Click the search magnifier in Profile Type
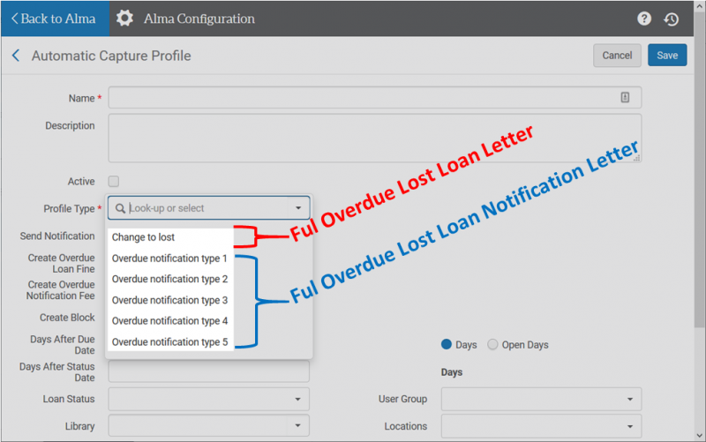 click(x=120, y=208)
